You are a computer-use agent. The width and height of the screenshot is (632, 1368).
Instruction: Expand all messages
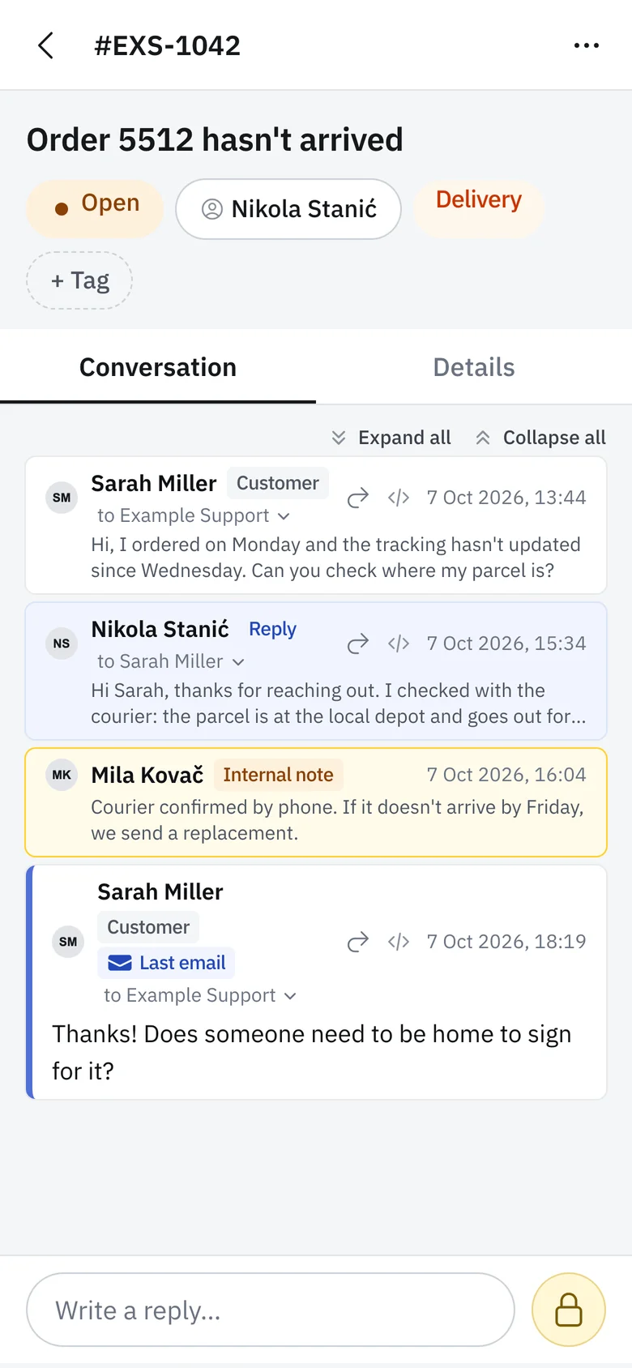tap(391, 438)
